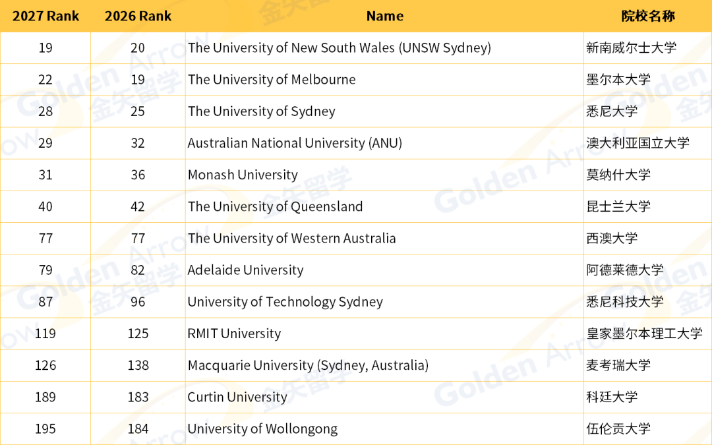This screenshot has height=445, width=712.
Task: Select the 皇家墨尔本理工大学 cell
Action: coord(648,334)
